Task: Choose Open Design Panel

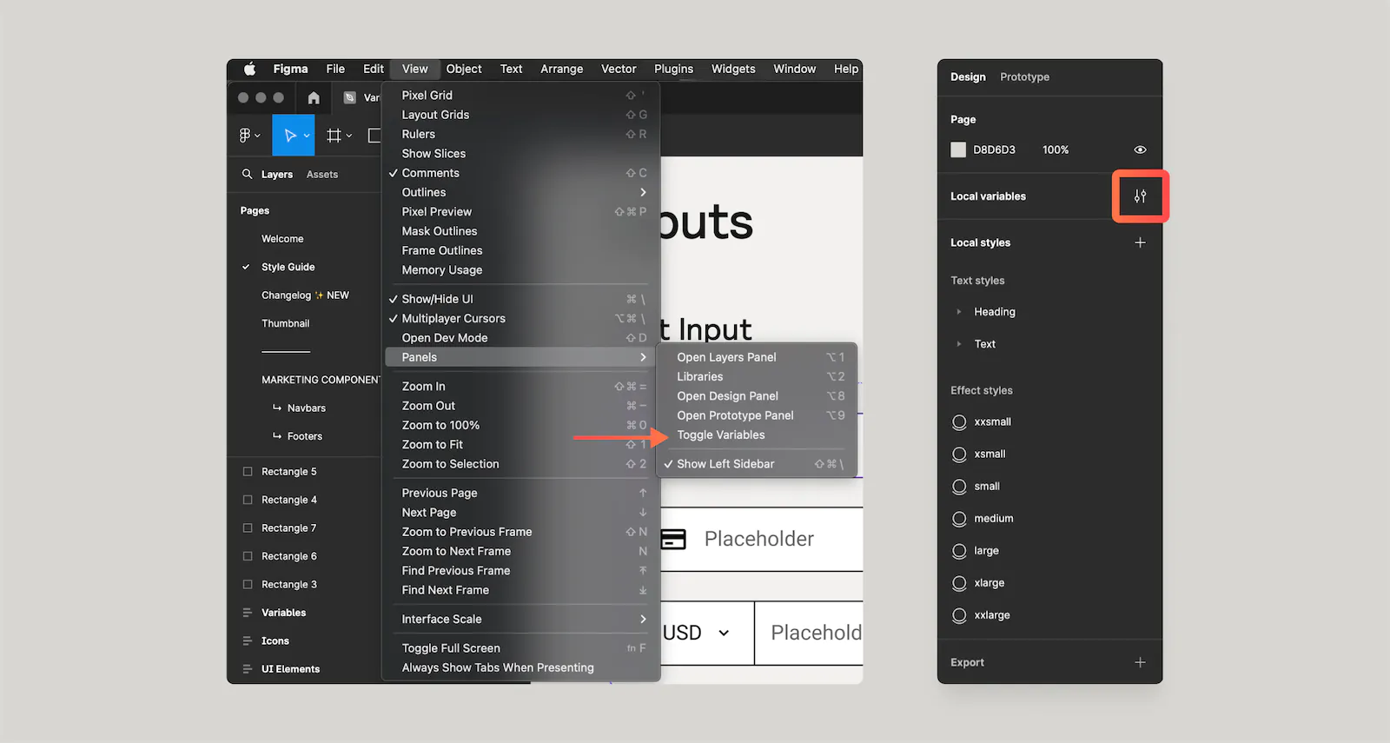Action: (x=756, y=395)
